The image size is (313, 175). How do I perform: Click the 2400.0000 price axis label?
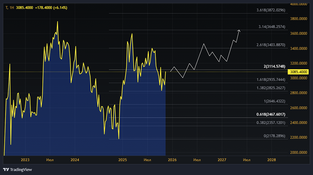tap(298, 123)
